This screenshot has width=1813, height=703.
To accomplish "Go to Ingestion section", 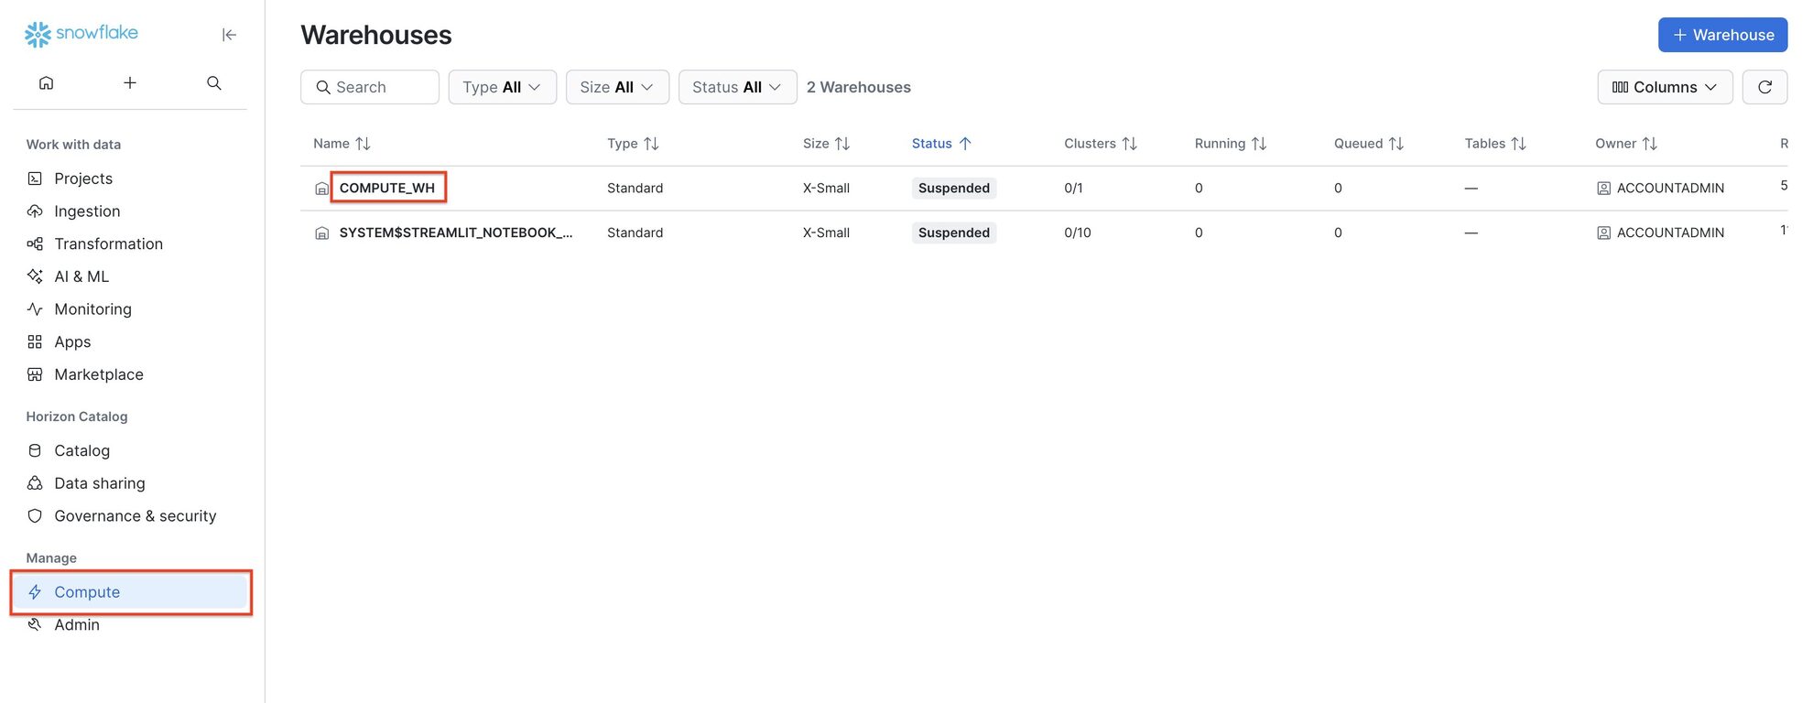I will pos(87,211).
